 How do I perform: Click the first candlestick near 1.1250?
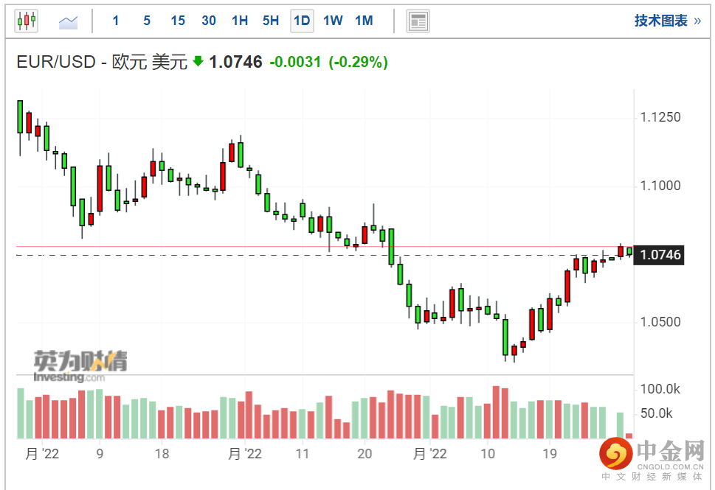21,116
